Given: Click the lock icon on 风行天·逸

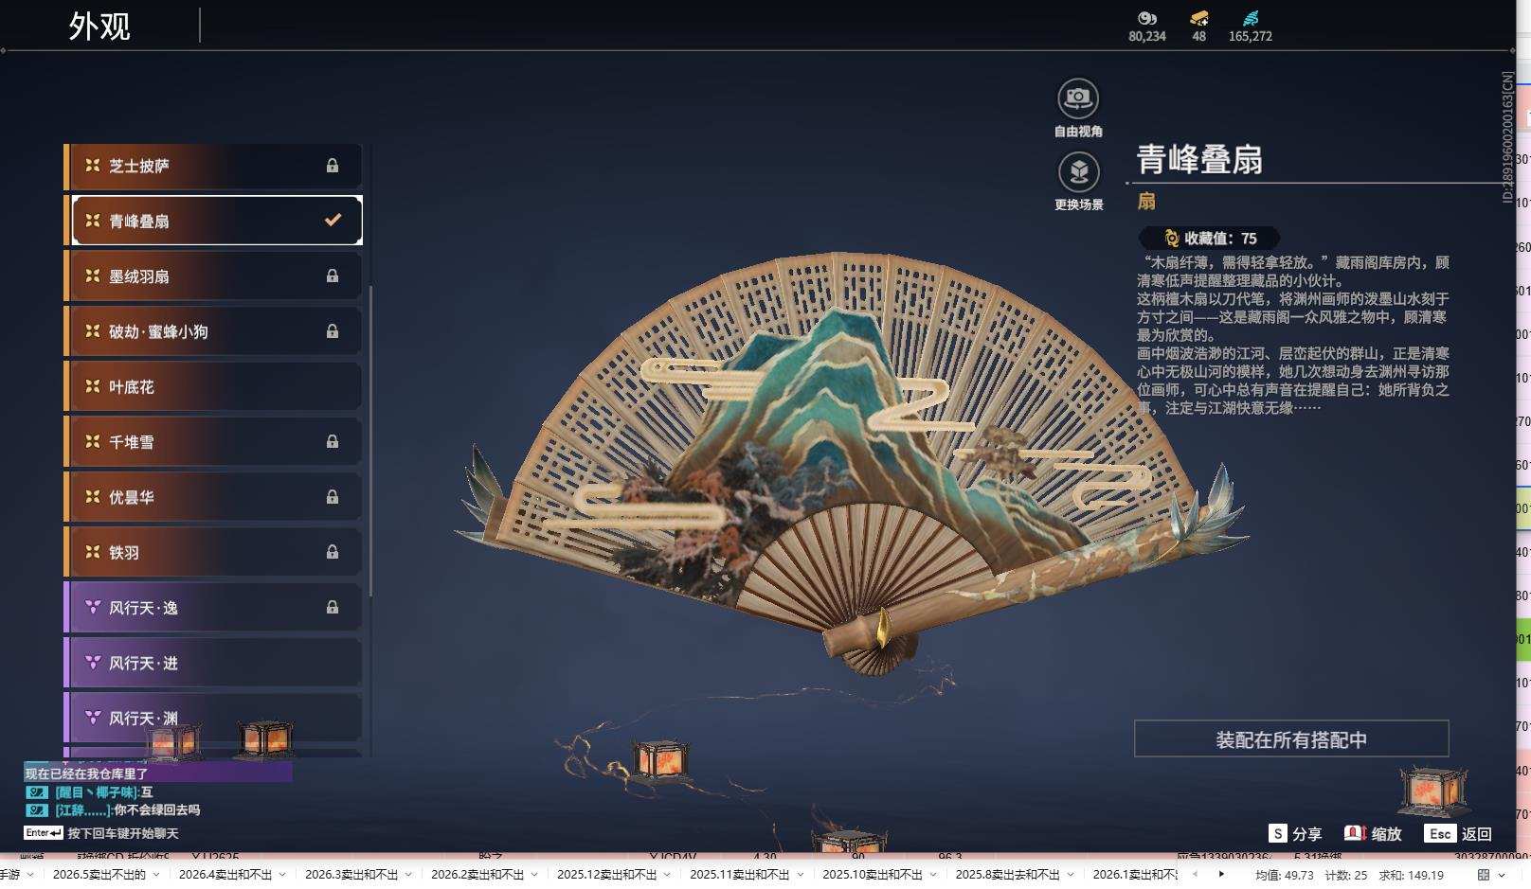Looking at the screenshot, I should (333, 608).
